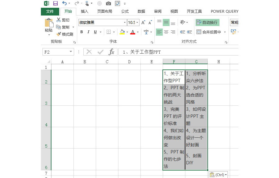Open the Name Box dropdown

click(71, 52)
